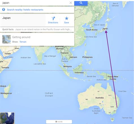Viewport: 134px width, 124px height.
Task: Click the Directions arrow icon
Action: tap(53, 18)
